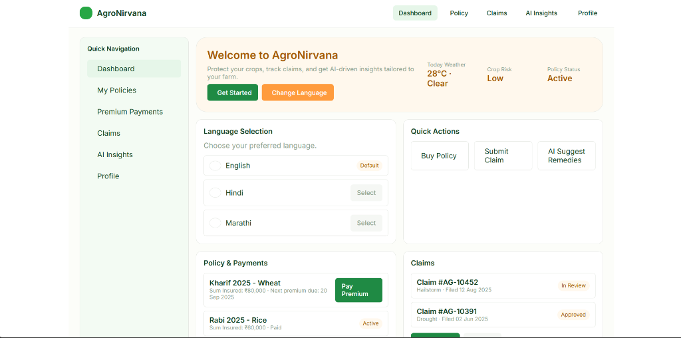Click the Quick Navigation heading
681x338 pixels.
113,49
